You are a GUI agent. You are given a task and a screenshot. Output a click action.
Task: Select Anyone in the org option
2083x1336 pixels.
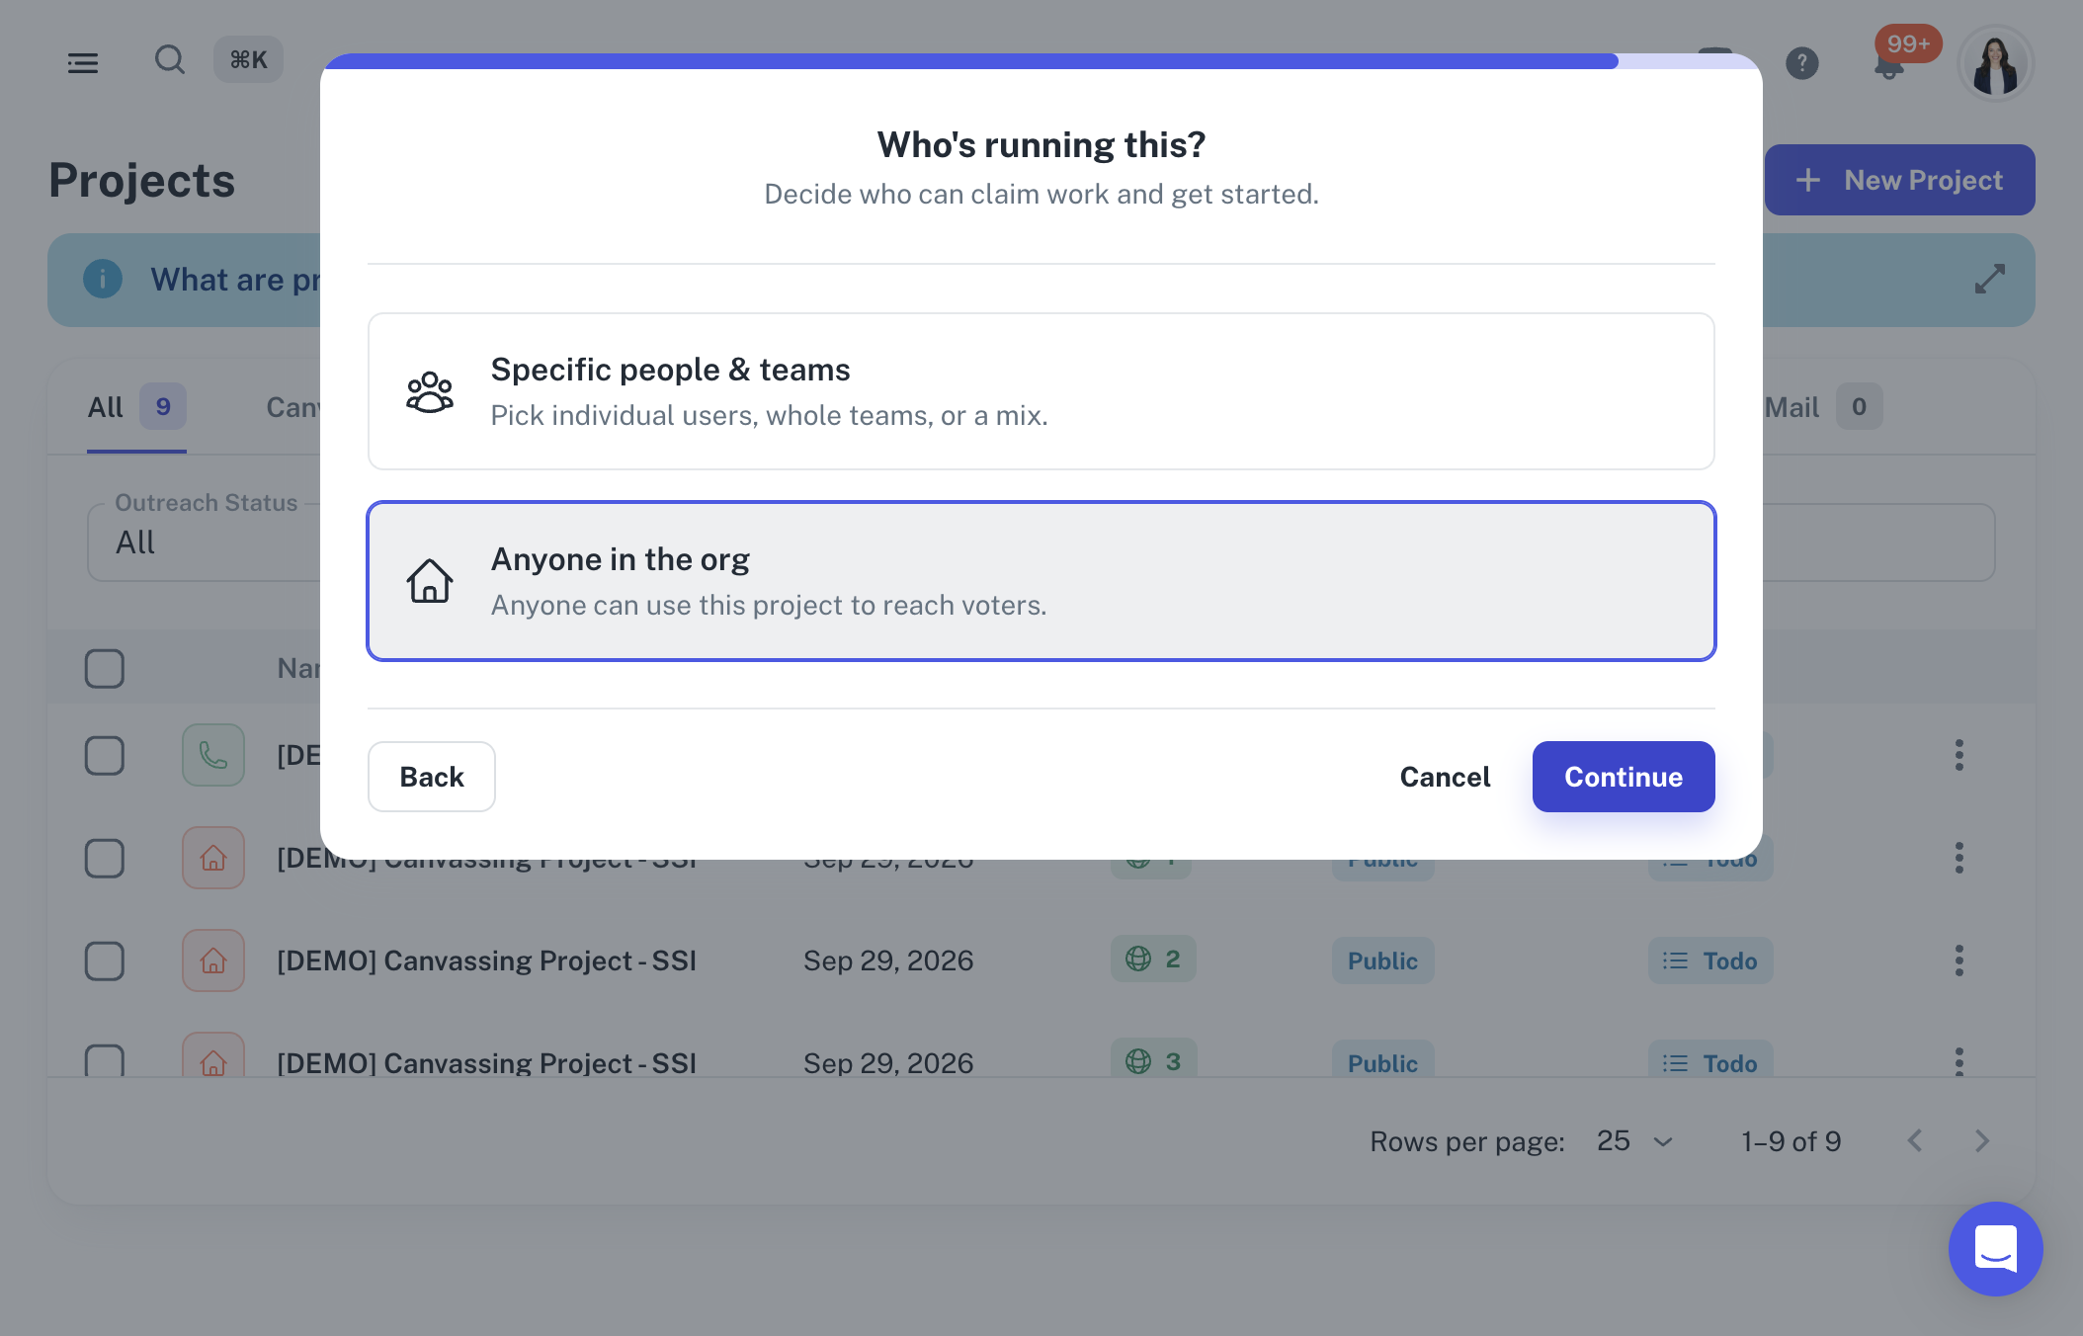point(1041,581)
